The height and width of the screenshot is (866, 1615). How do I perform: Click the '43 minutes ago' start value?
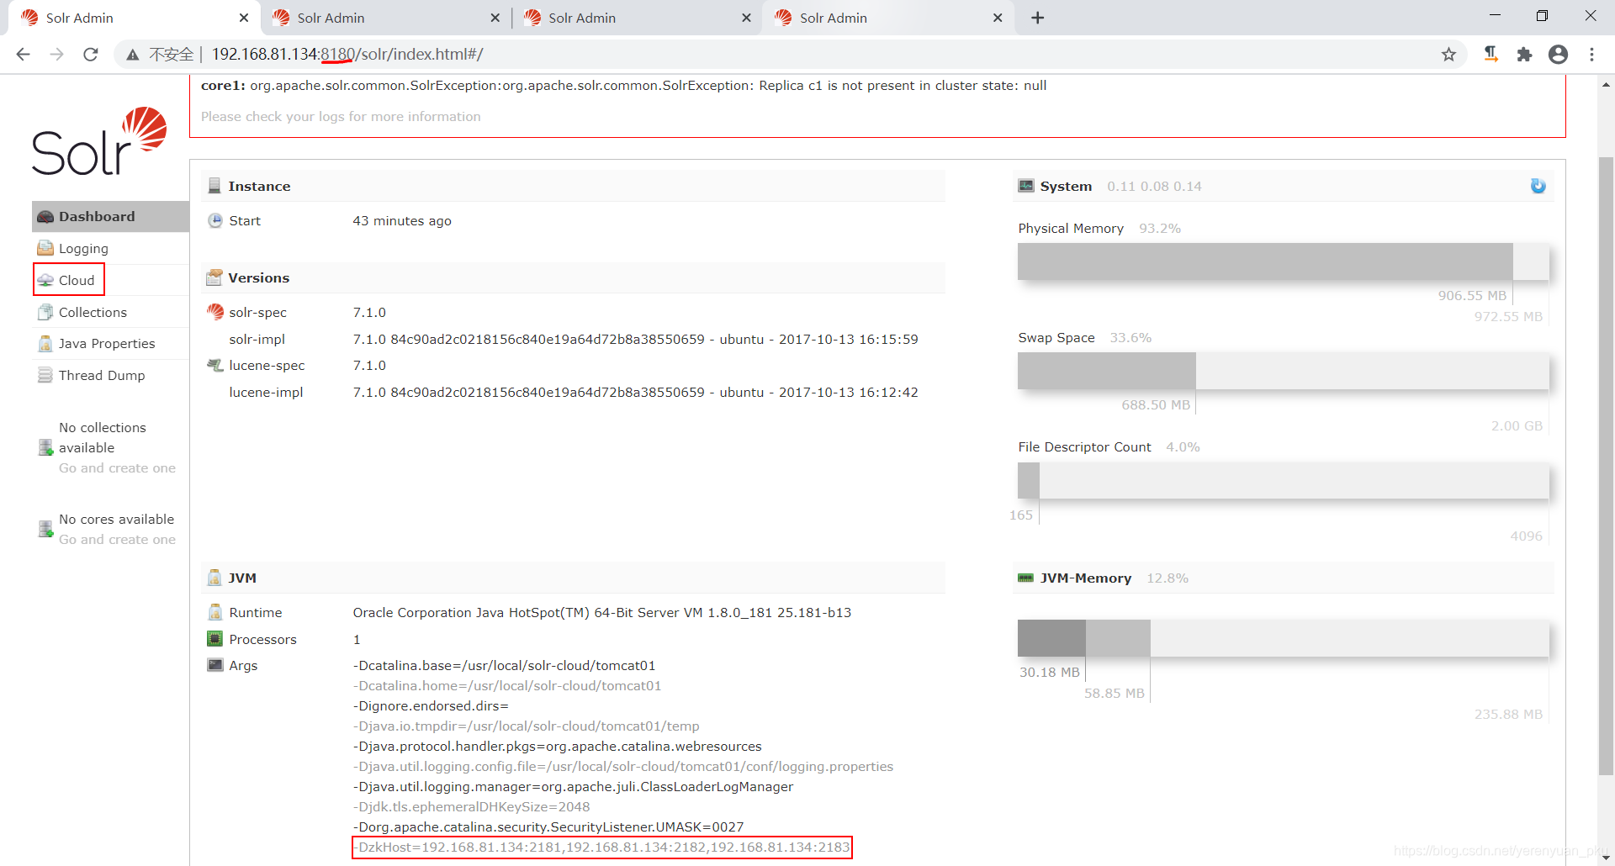coord(402,220)
